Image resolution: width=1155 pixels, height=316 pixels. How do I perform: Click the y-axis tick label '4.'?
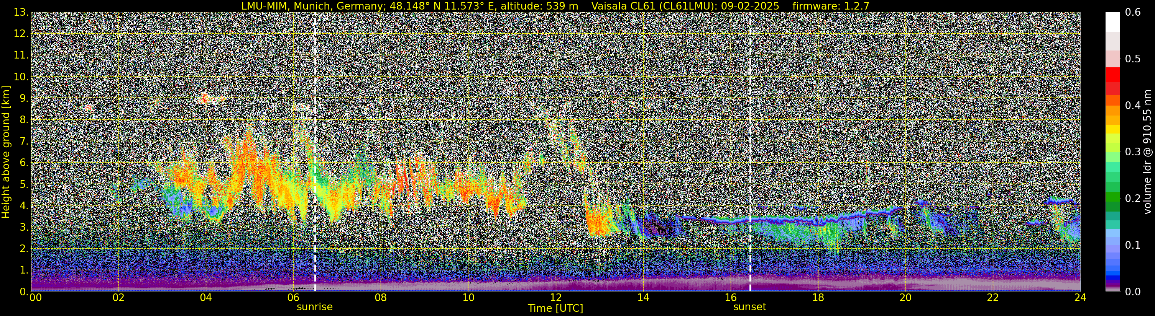[24, 206]
